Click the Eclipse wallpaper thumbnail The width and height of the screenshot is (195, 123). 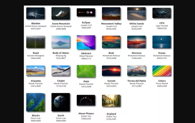[x=86, y=13]
